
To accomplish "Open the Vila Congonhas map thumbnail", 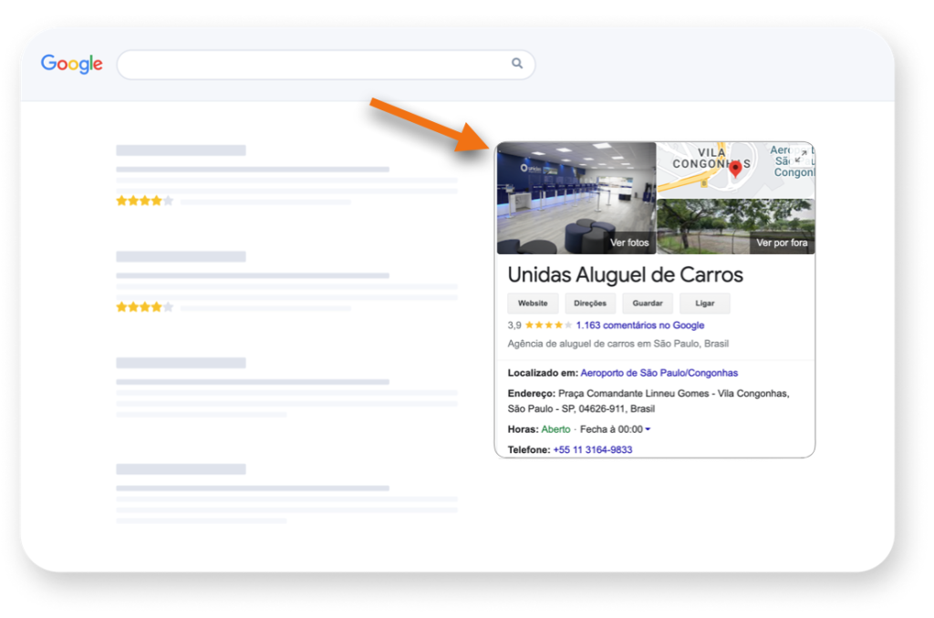I will pyautogui.click(x=735, y=170).
